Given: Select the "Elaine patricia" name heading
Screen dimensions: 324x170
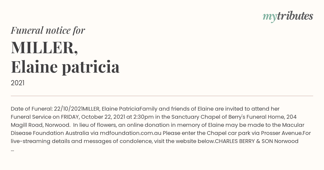Looking at the screenshot, I should (65, 67).
